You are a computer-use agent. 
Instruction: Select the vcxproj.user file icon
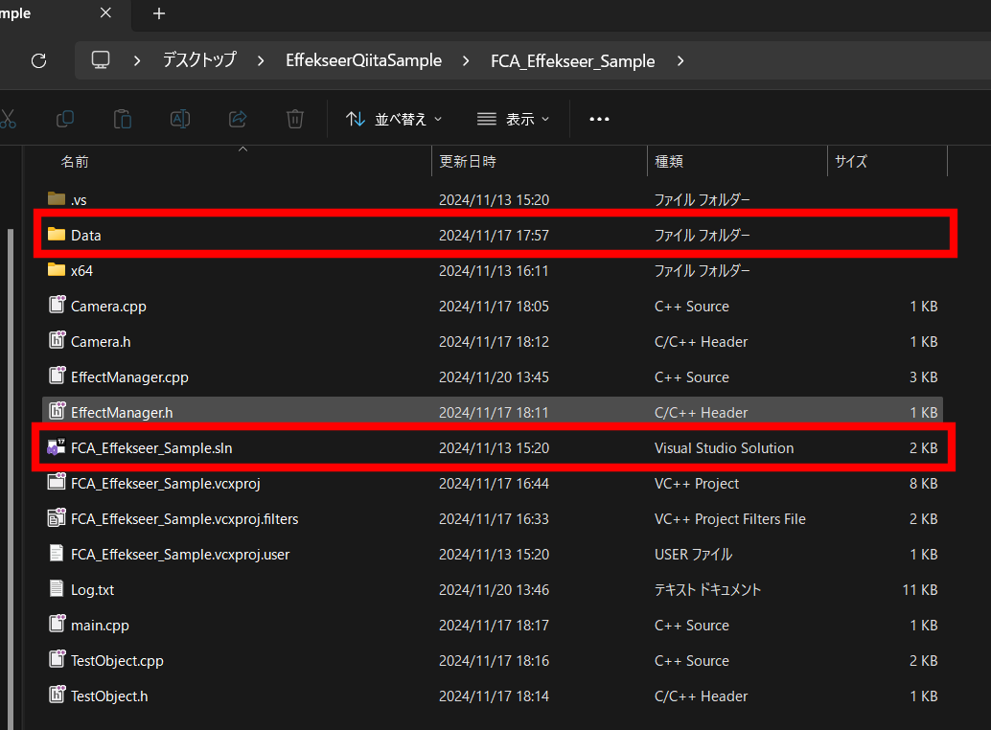(57, 553)
